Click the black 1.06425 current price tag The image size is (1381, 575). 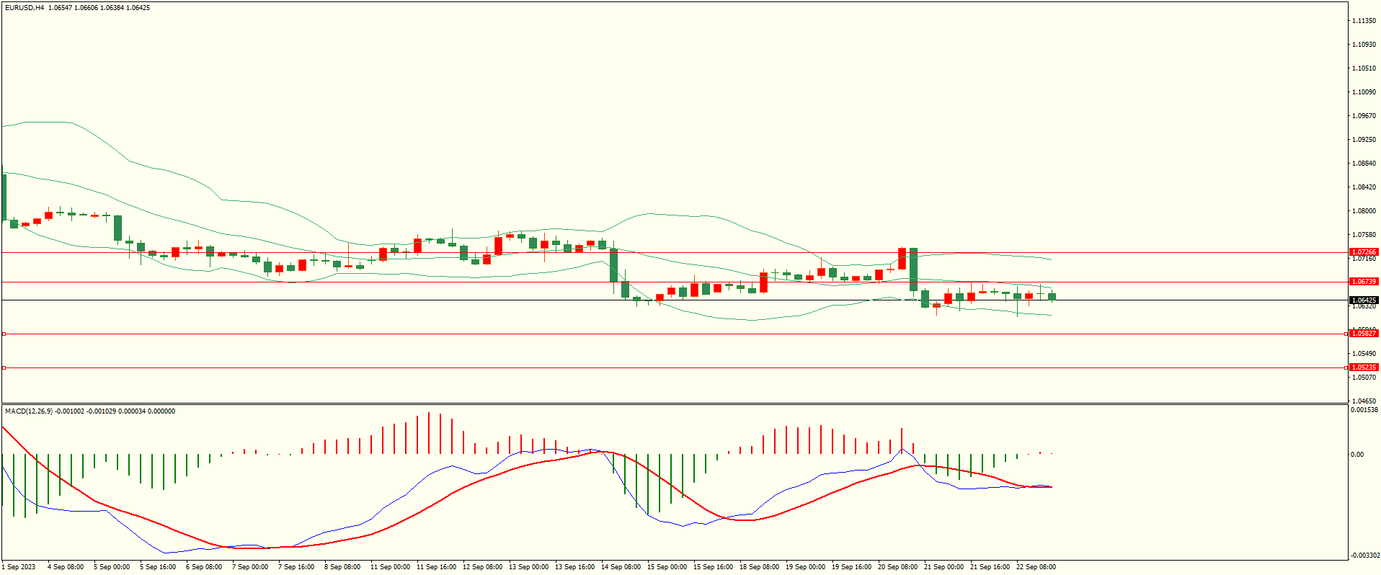(x=1364, y=300)
